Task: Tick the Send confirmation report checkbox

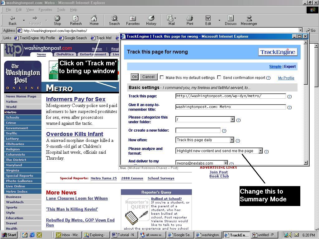Action: (x=219, y=77)
